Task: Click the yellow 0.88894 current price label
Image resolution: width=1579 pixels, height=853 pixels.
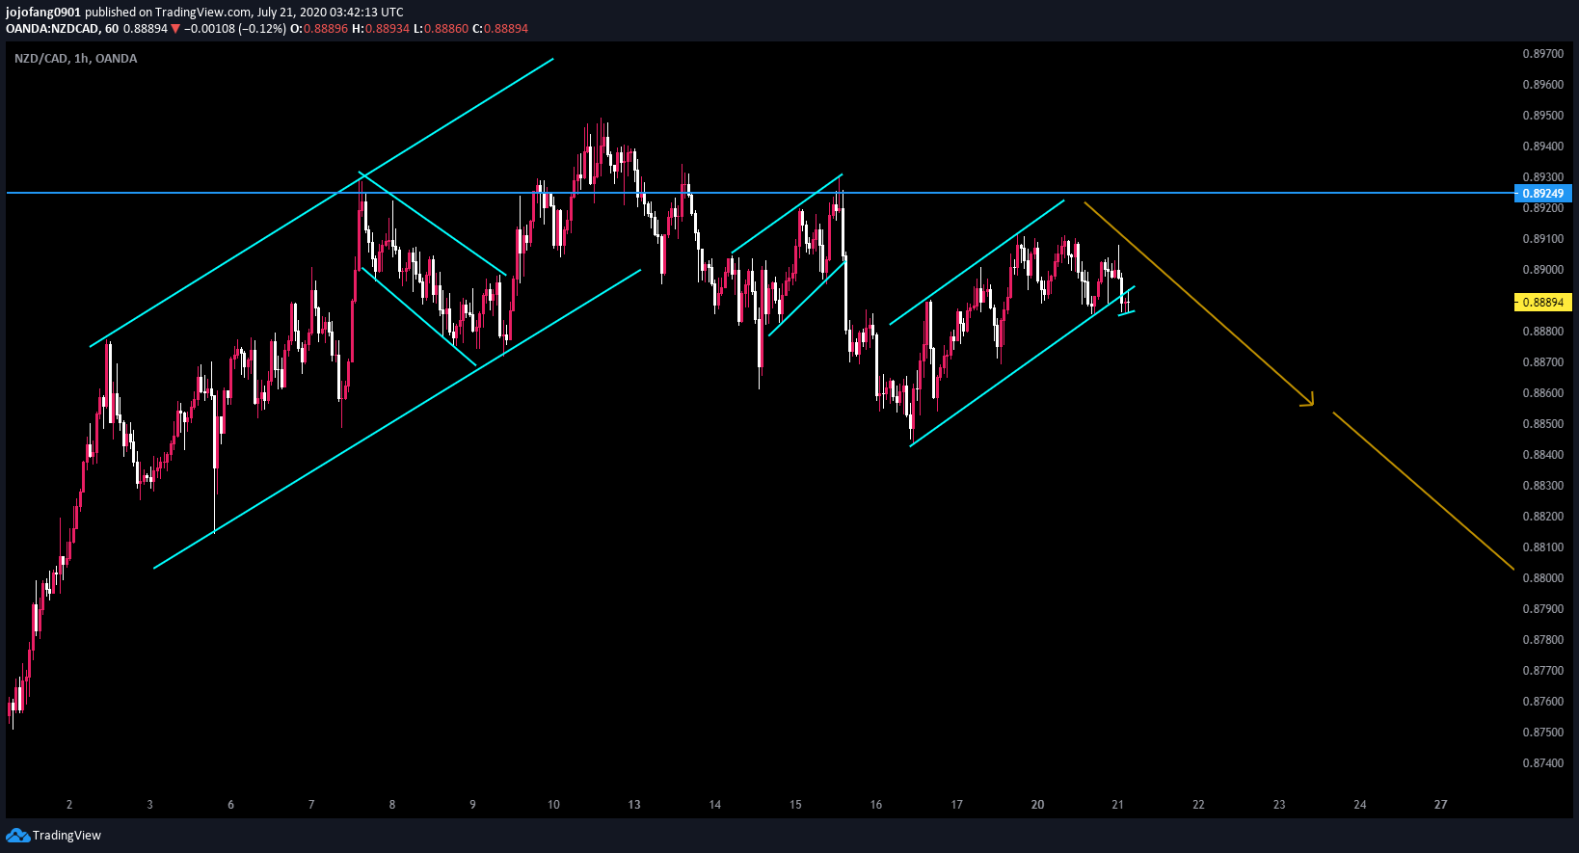Action: pos(1542,303)
